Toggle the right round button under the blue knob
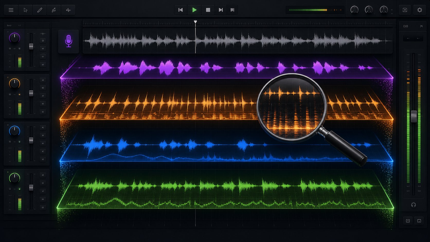 pos(19,142)
